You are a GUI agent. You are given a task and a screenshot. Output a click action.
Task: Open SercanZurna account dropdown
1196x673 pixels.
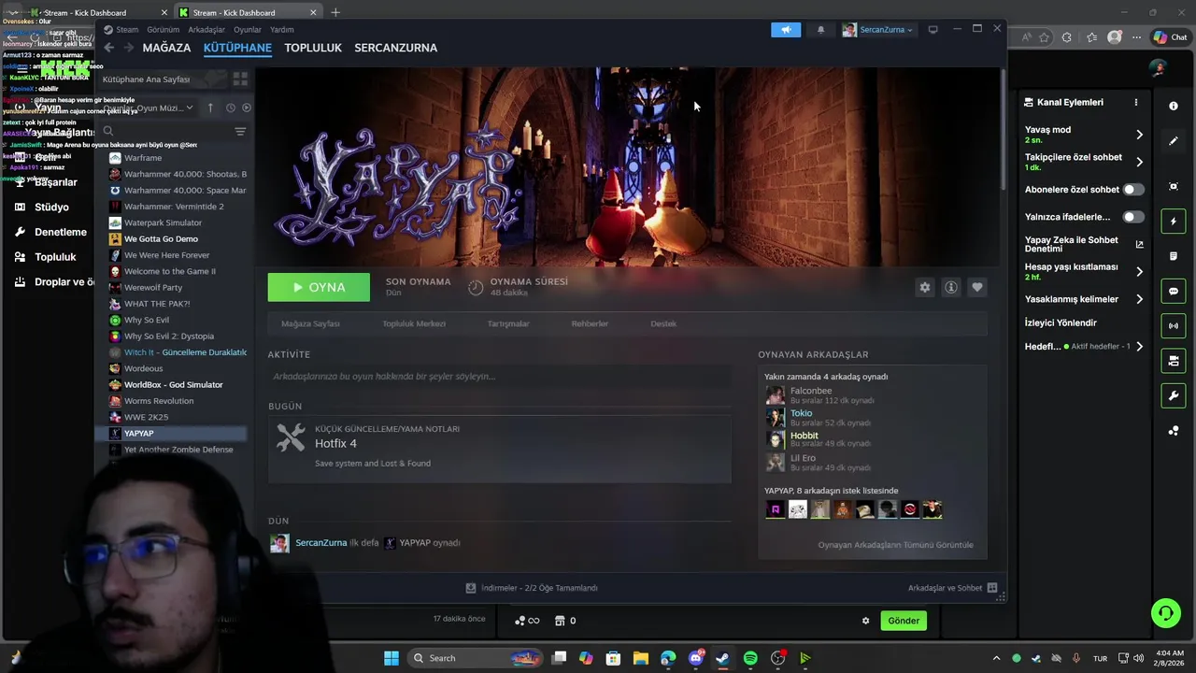click(x=877, y=30)
